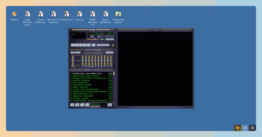
Task: Click the balance slider in Winamp
Action: (x=102, y=39)
